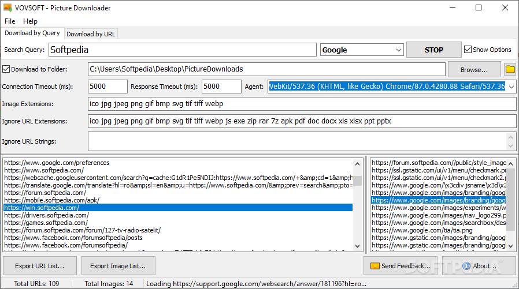Select forum.softpedia.com style_image row in image list
519x289 pixels.
(x=439, y=163)
